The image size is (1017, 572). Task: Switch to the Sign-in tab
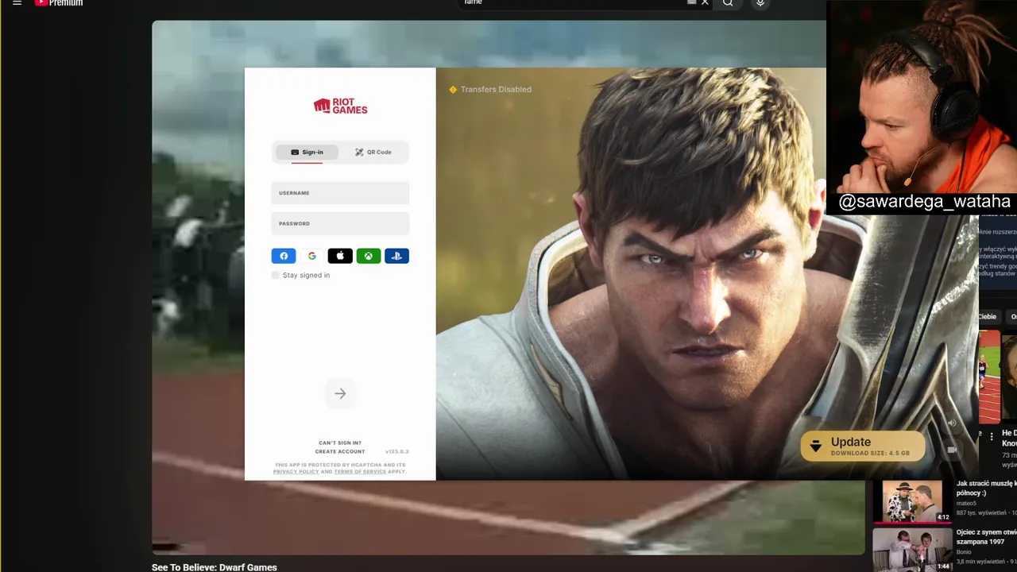(307, 152)
